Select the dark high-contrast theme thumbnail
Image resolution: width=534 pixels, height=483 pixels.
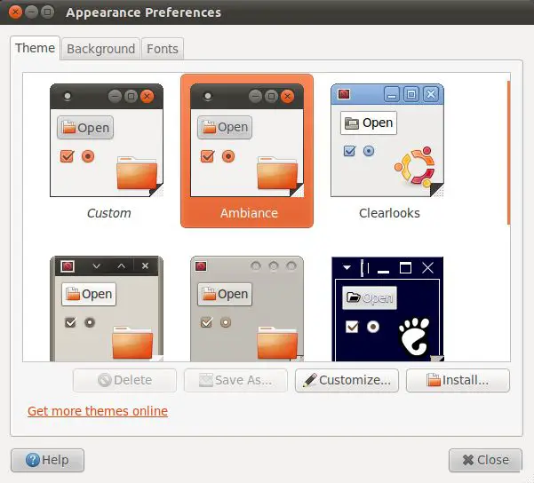coord(387,311)
